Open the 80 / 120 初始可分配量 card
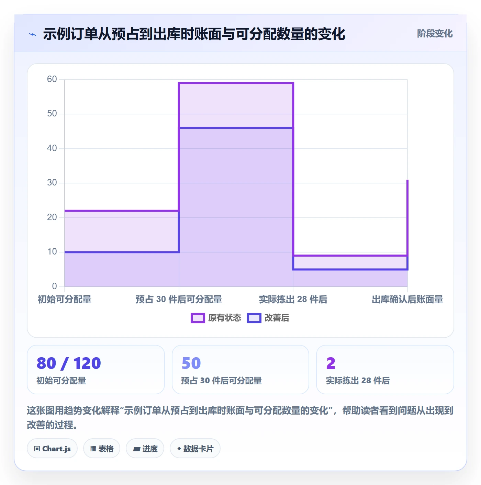The height and width of the screenshot is (485, 481). click(96, 370)
